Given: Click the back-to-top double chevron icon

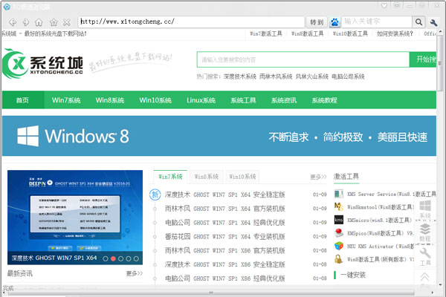Looking at the screenshot, I should [425, 277].
